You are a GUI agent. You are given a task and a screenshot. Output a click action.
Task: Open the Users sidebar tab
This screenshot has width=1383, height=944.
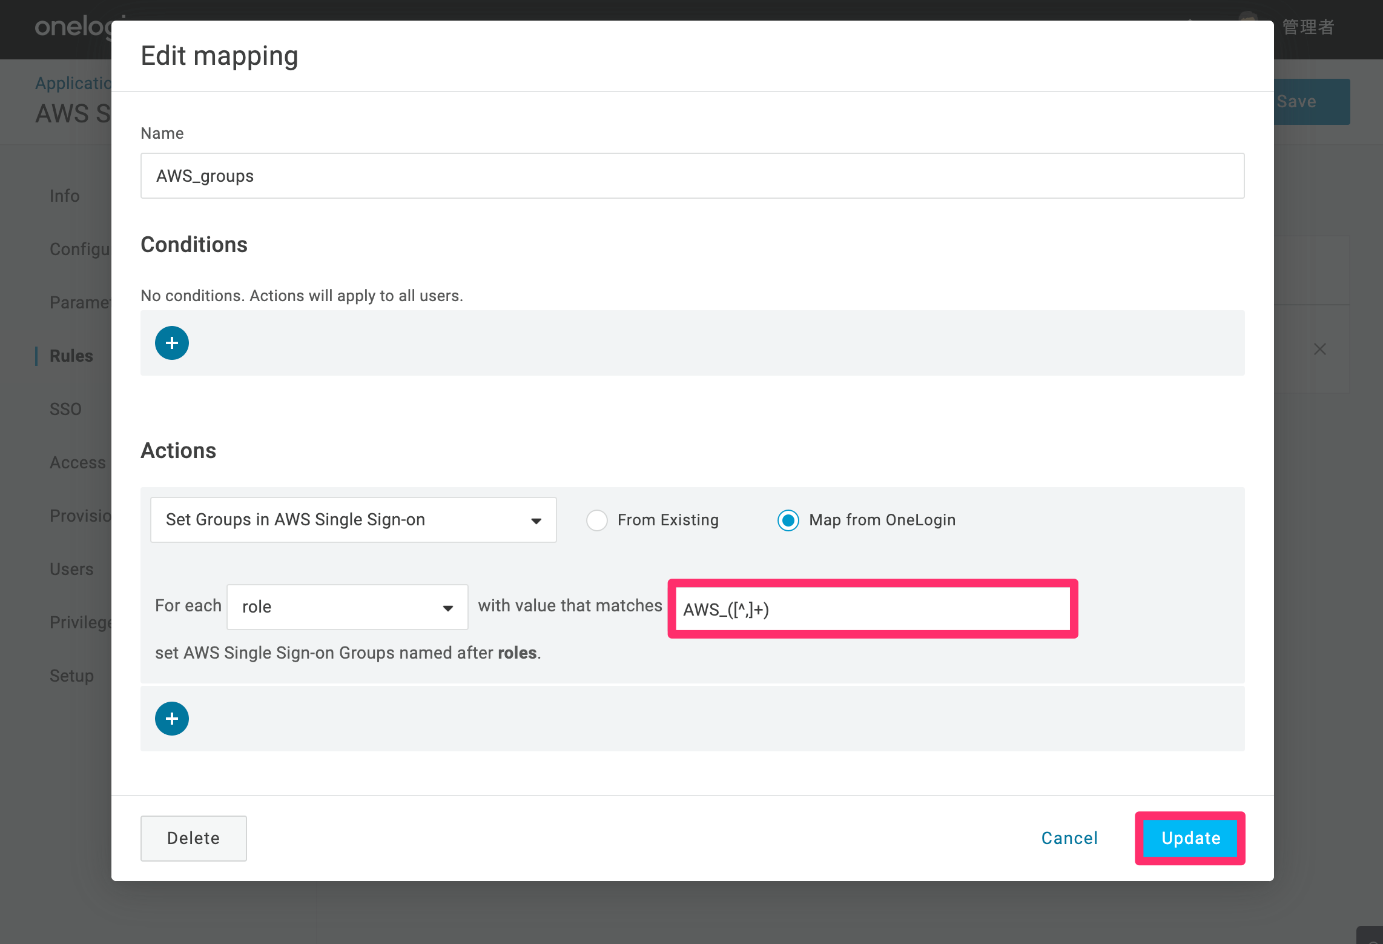point(71,569)
